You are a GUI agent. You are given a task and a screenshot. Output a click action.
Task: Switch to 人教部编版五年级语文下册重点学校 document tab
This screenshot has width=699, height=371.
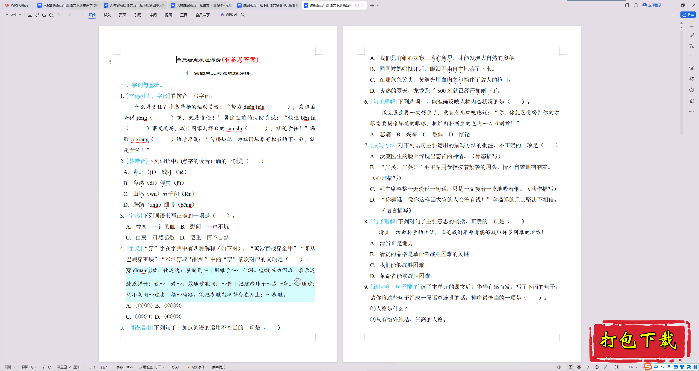tap(67, 5)
